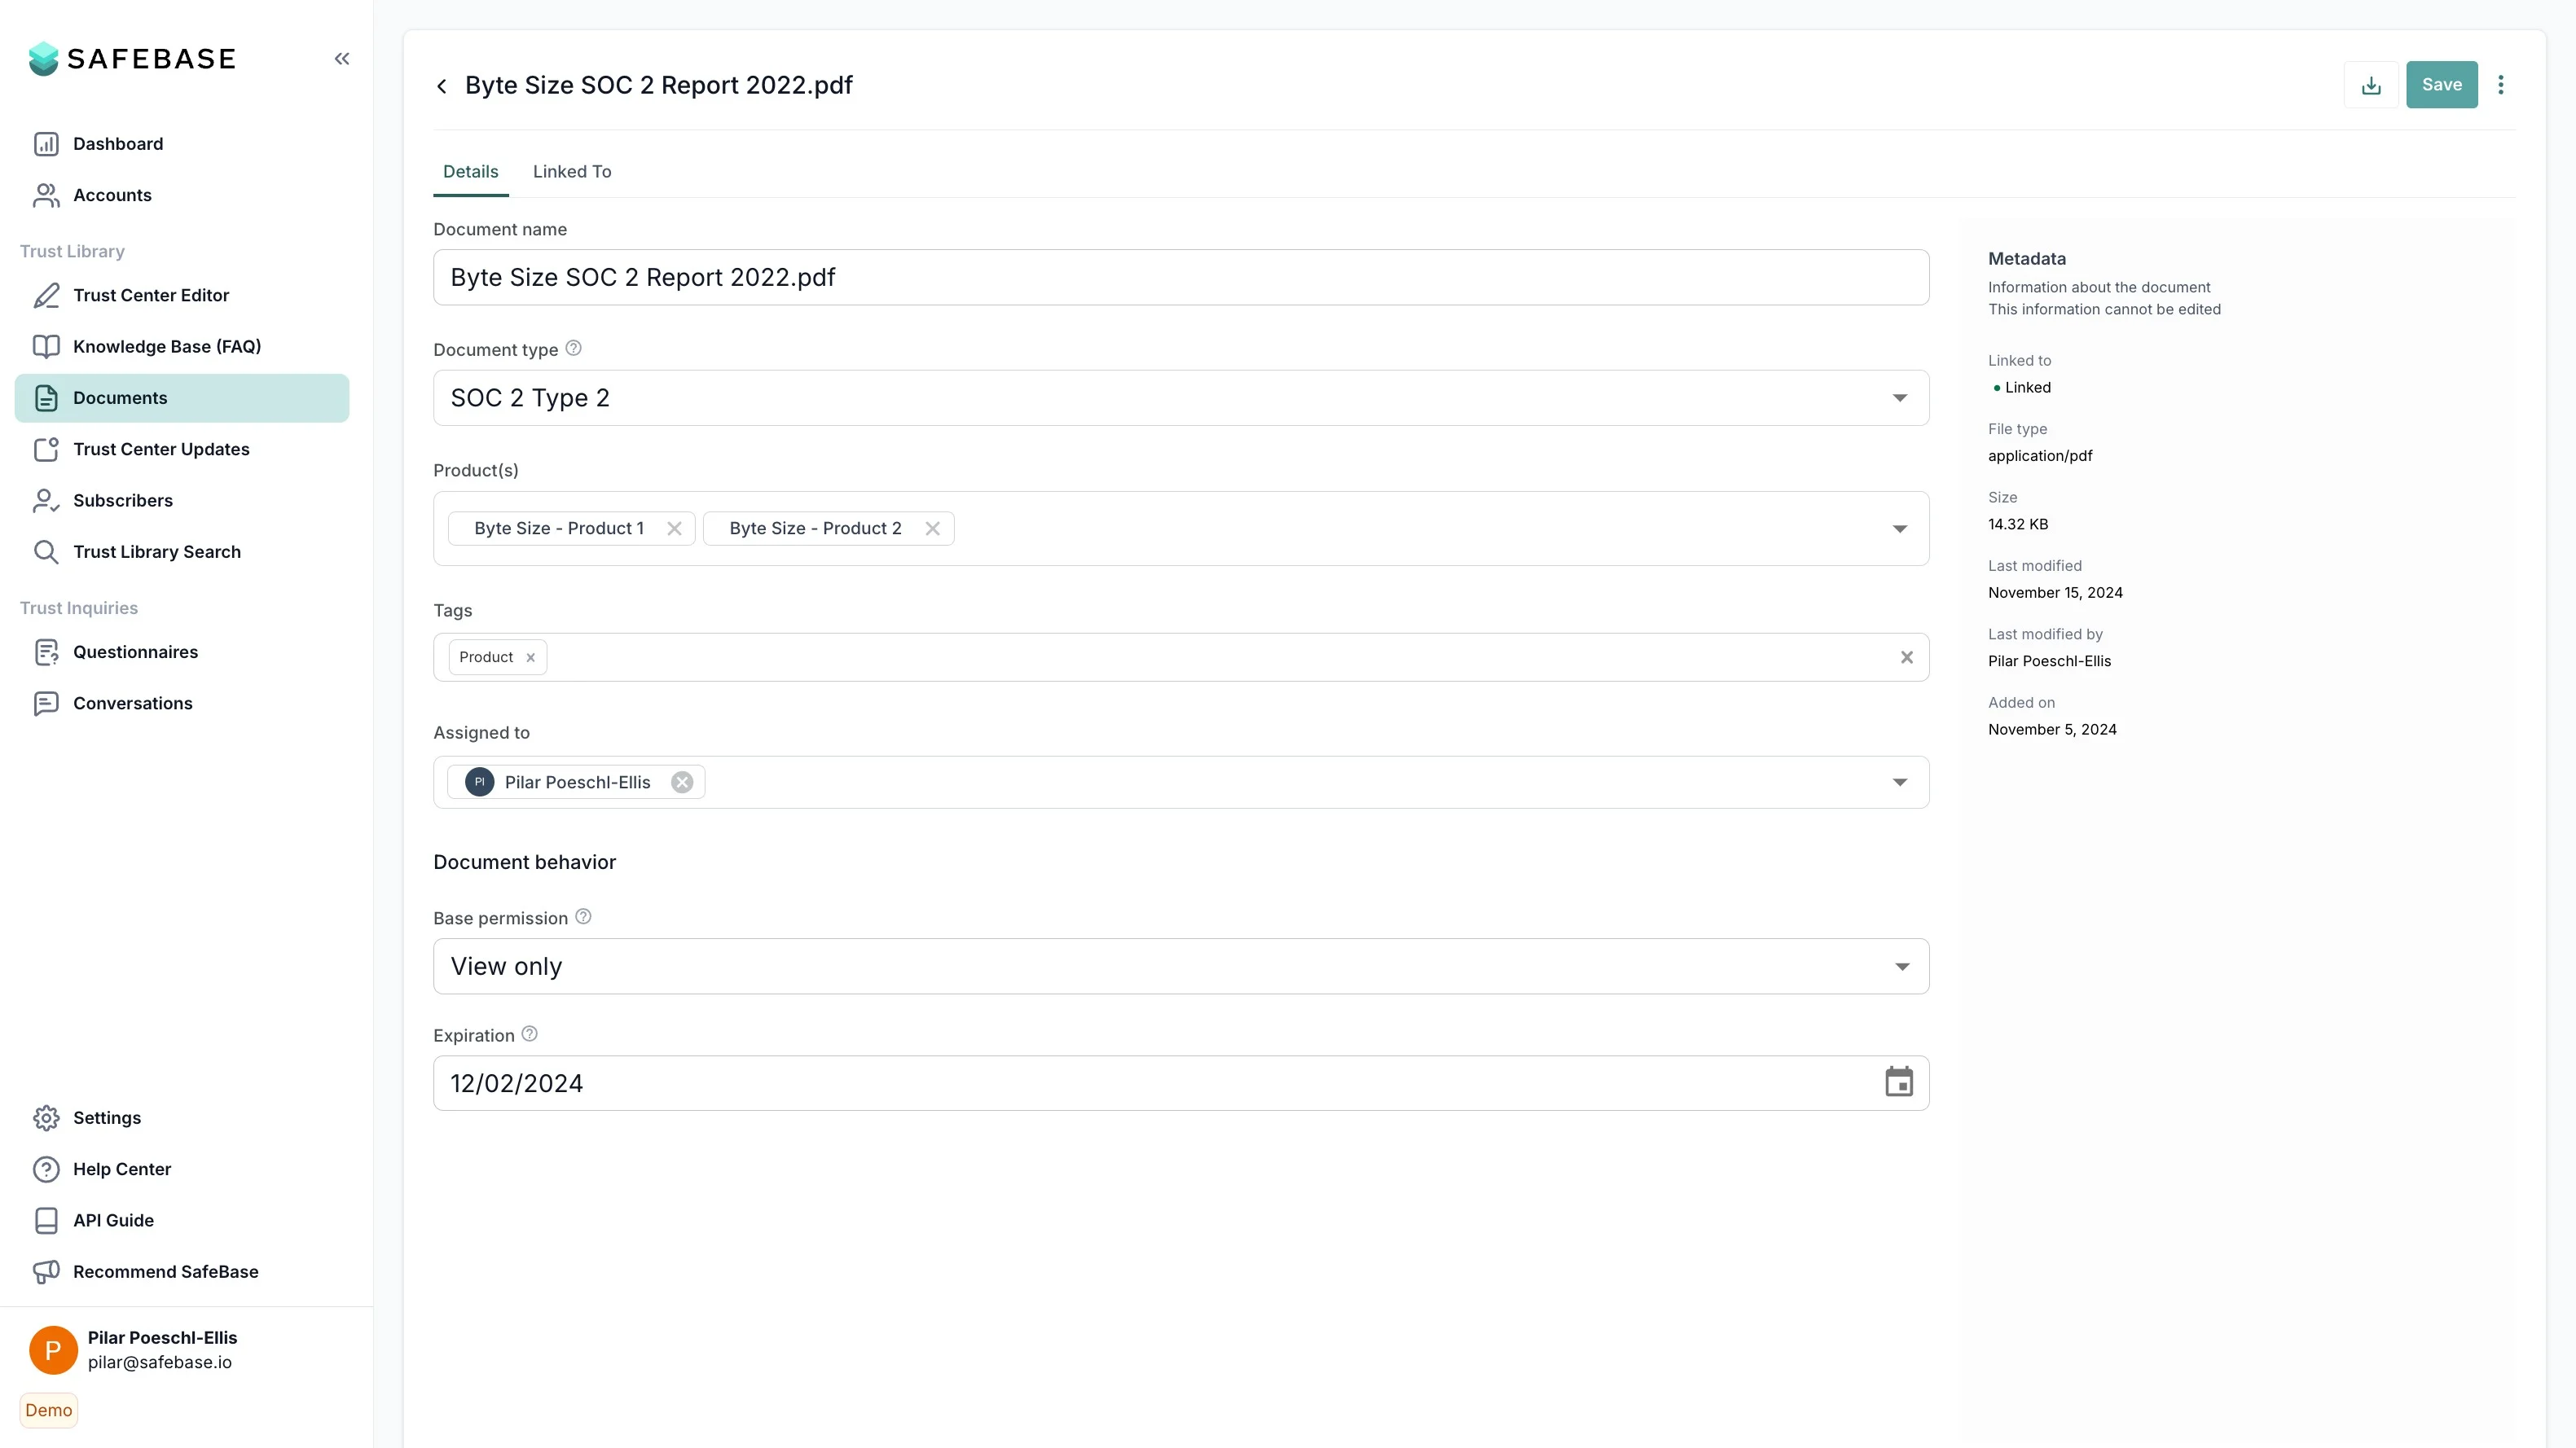
Task: Click the Document type help icon
Action: (x=573, y=348)
